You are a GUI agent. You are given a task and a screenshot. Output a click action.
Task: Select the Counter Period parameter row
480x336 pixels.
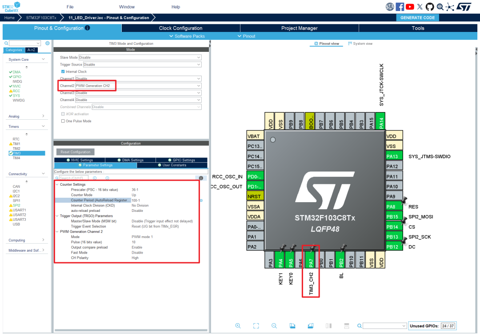127,200
